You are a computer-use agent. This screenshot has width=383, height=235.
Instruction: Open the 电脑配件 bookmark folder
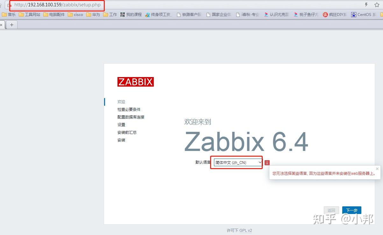coord(54,14)
